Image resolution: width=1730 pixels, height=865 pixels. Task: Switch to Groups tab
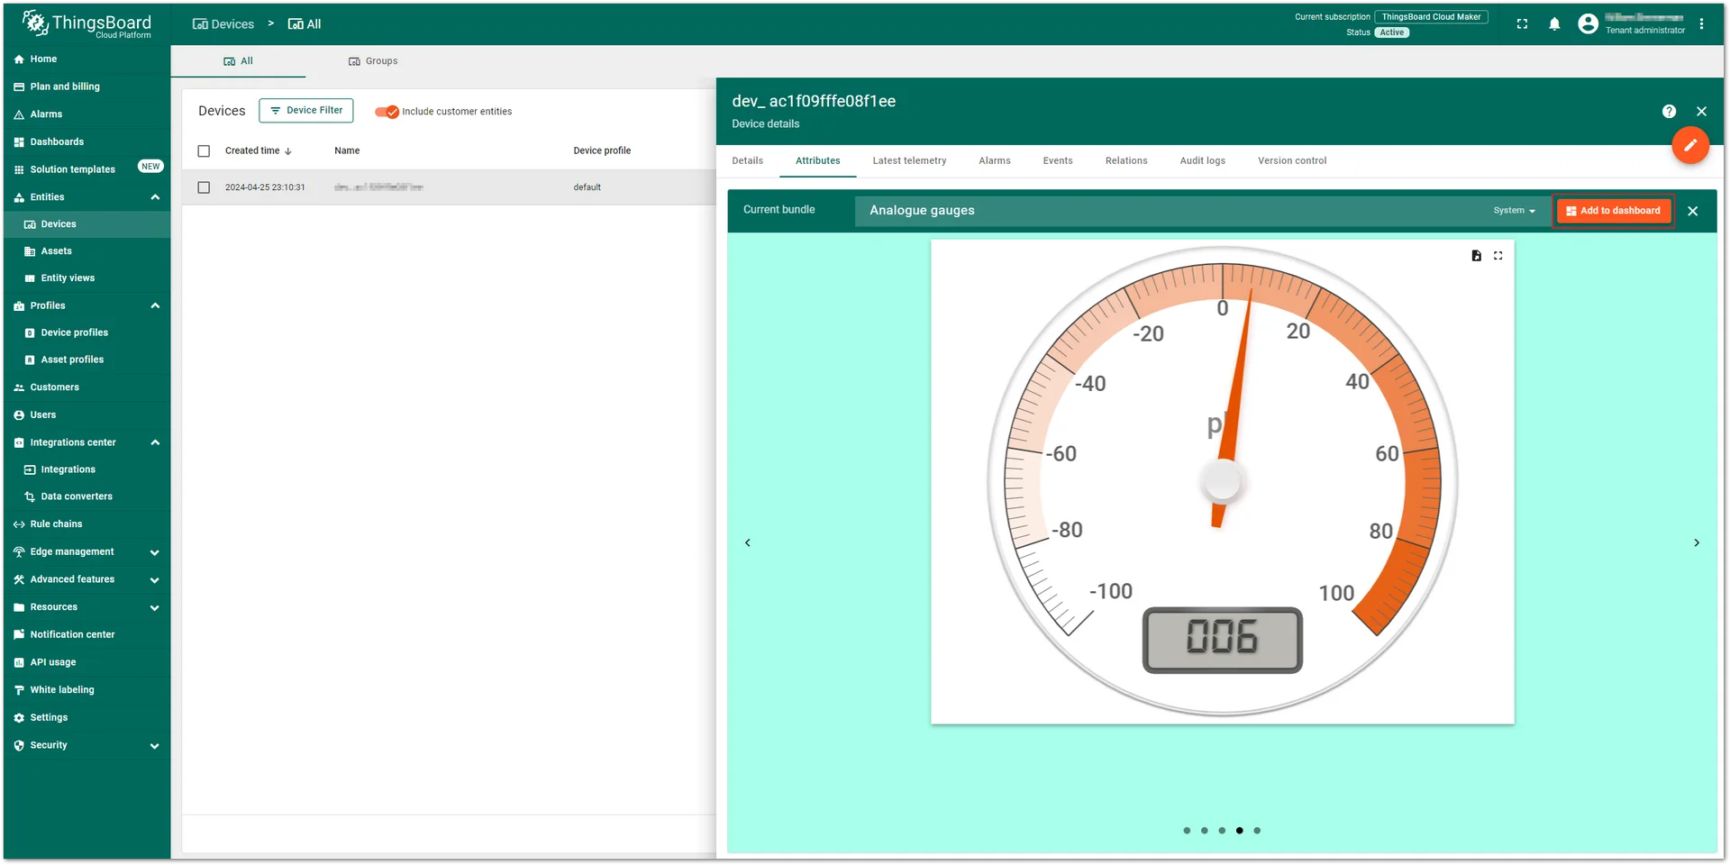pyautogui.click(x=373, y=61)
